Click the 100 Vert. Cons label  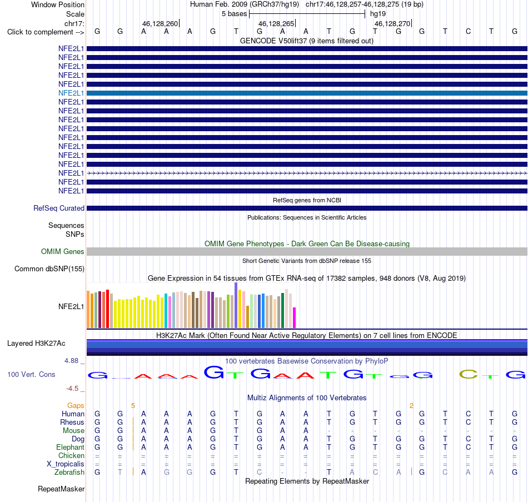coord(31,375)
